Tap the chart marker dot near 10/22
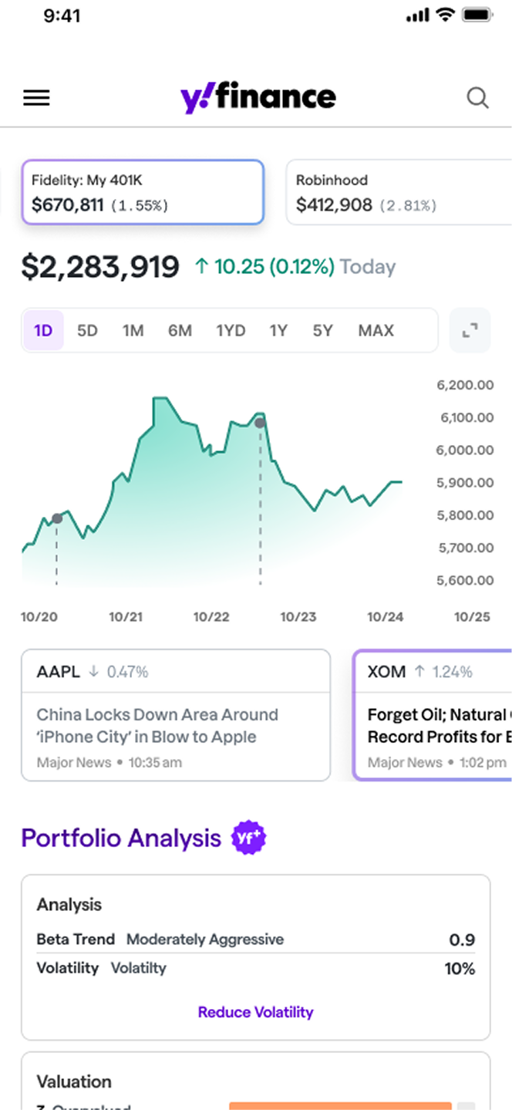This screenshot has height=1110, width=512. pyautogui.click(x=260, y=423)
